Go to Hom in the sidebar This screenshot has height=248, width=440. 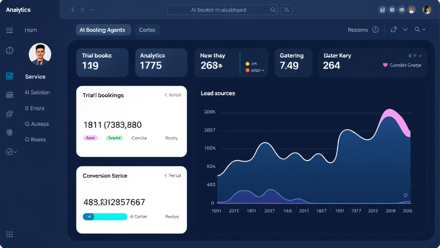point(31,30)
